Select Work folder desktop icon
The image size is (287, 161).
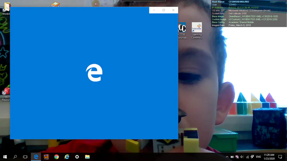tap(6, 9)
